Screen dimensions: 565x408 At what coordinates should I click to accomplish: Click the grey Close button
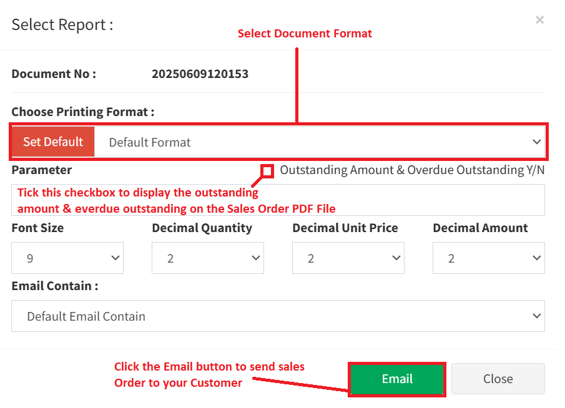[498, 379]
